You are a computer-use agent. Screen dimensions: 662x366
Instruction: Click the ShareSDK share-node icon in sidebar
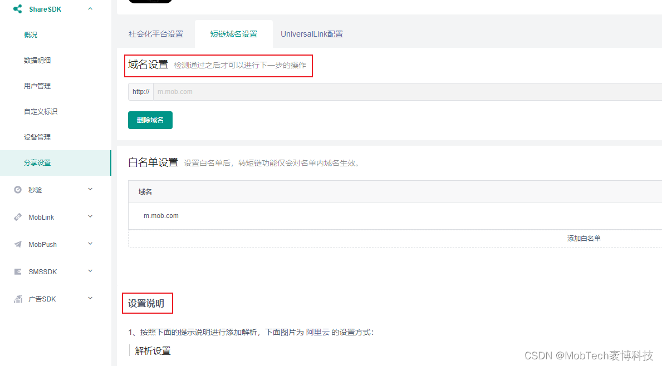[18, 9]
